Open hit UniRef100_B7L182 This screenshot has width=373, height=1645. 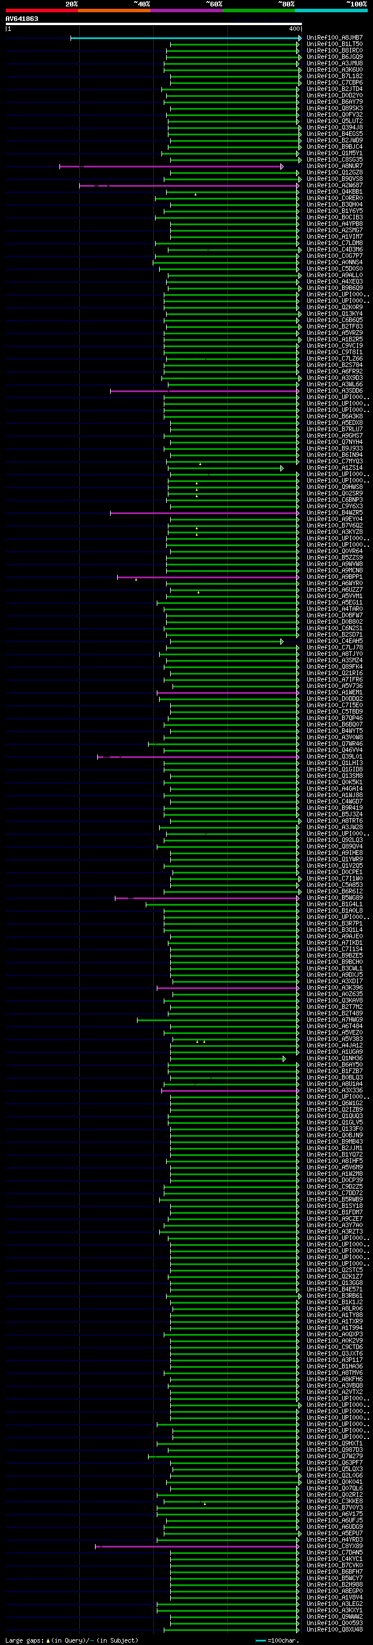[x=335, y=76]
